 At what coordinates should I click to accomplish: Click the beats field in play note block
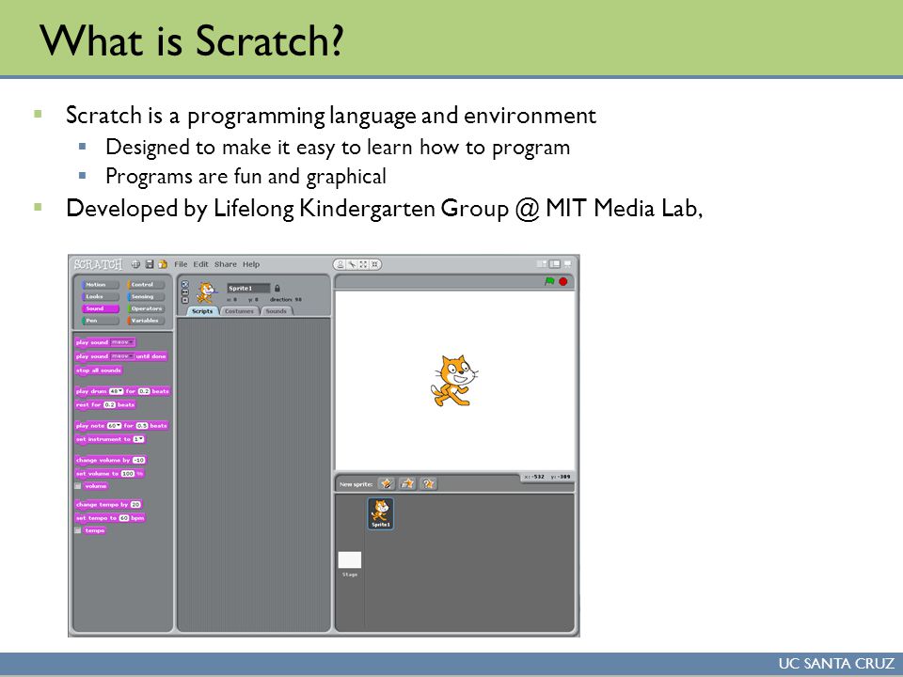tap(142, 426)
